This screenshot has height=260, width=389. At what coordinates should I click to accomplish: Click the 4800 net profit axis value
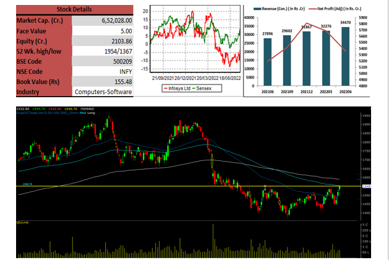click(362, 86)
